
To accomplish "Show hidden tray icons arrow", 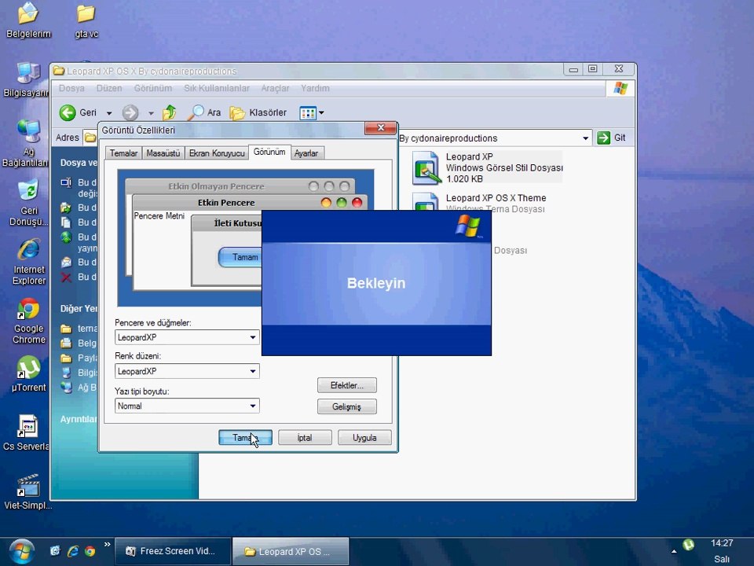I will click(x=674, y=552).
